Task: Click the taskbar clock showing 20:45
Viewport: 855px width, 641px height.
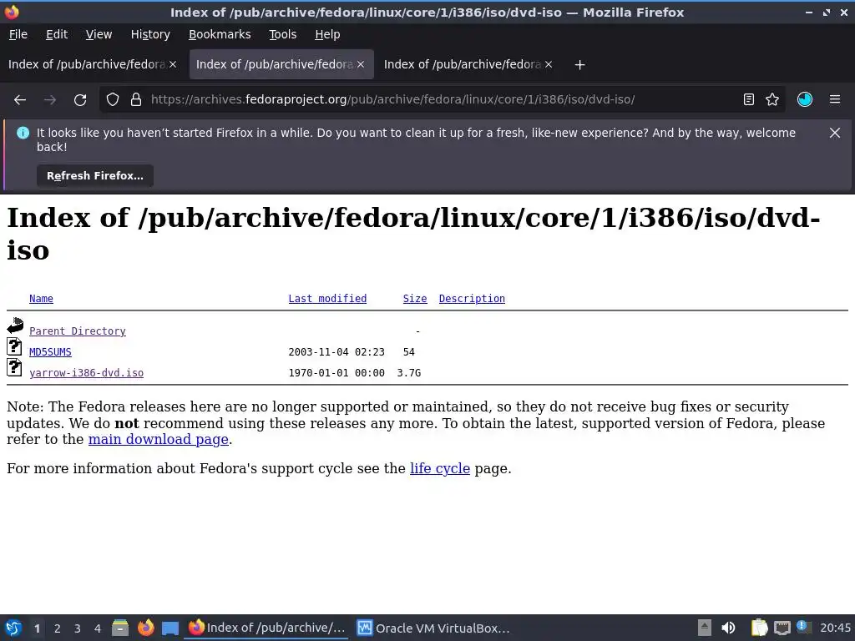Action: point(835,628)
